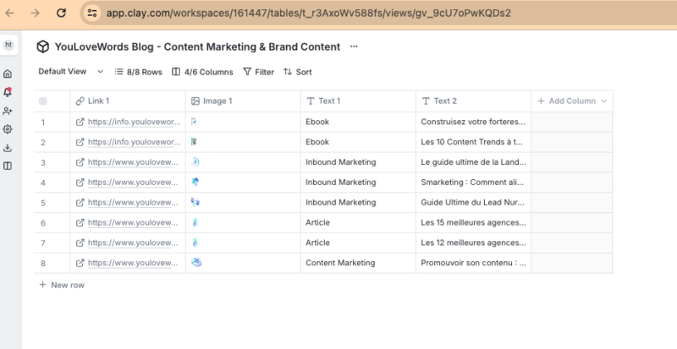Click the image thumbnail in row 1
This screenshot has height=349, width=677.
point(194,122)
